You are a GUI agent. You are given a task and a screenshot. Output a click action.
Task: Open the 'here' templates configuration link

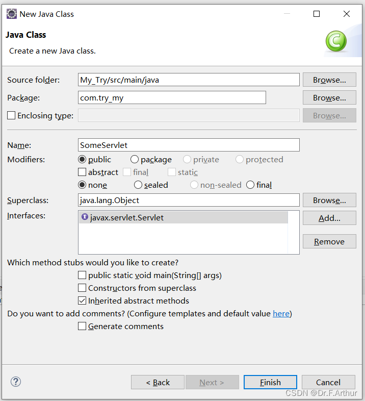[x=281, y=314]
